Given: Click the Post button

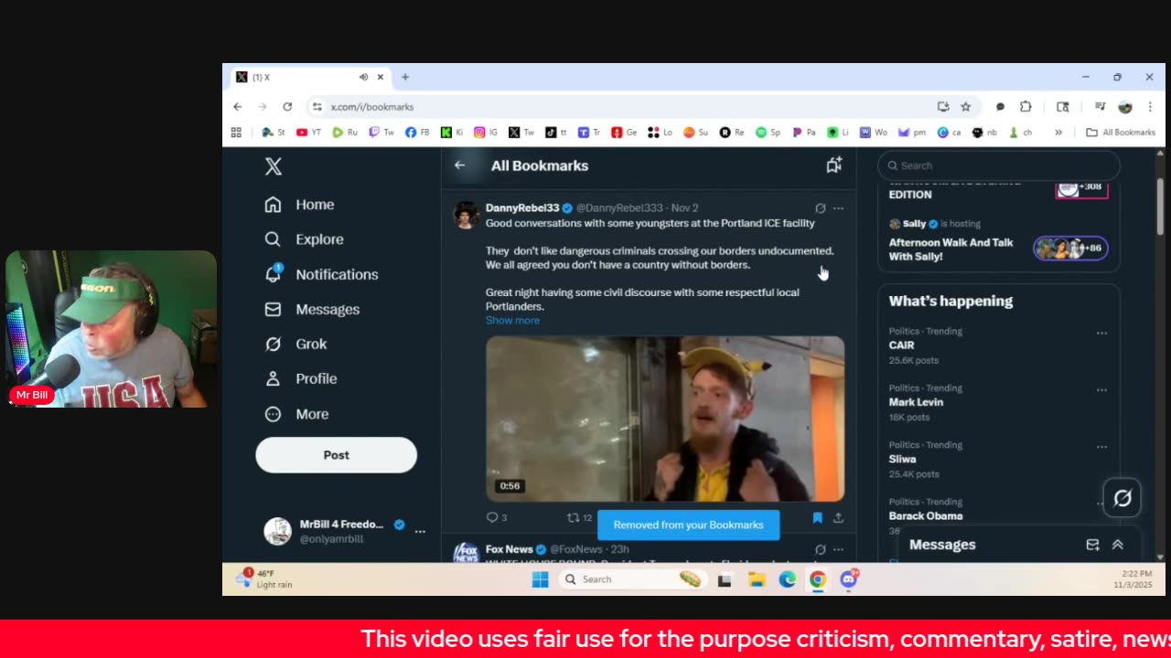Looking at the screenshot, I should click(x=336, y=455).
